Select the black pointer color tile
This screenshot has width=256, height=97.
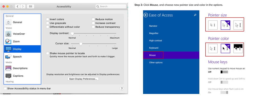click(226, 48)
